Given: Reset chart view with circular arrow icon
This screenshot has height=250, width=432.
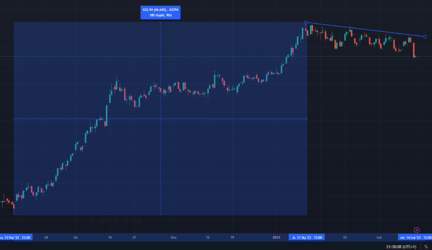Looking at the screenshot, I should [139, 220].
